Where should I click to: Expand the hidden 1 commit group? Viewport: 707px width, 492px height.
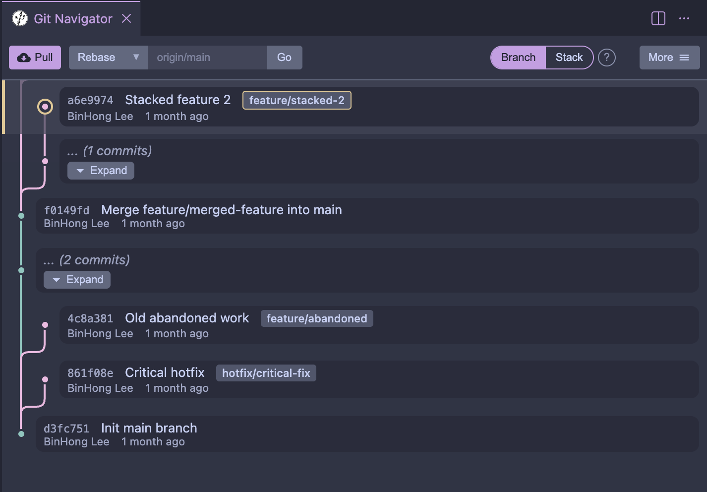pyautogui.click(x=101, y=170)
